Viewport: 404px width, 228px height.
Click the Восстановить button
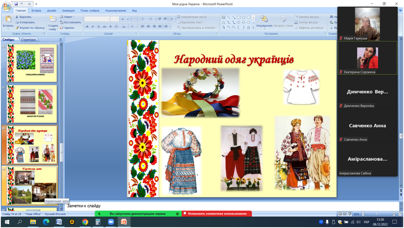click(x=70, y=22)
